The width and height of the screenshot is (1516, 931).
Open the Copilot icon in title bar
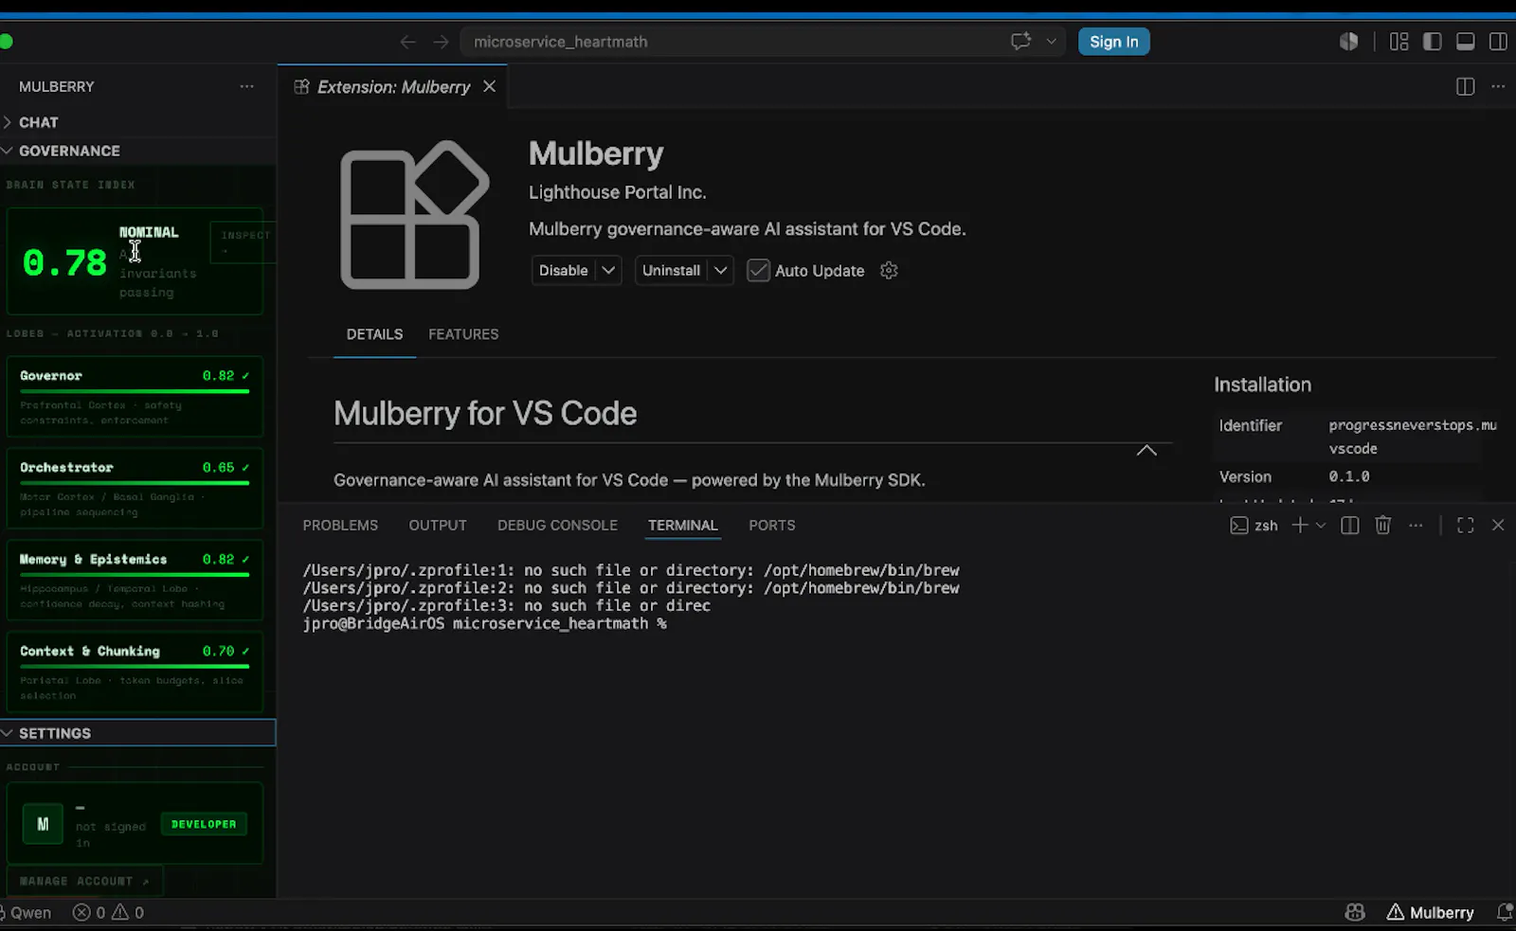[x=1348, y=41]
